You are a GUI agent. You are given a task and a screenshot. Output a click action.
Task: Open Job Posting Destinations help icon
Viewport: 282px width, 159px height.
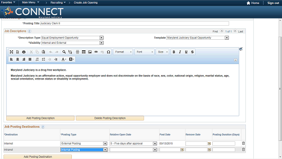pos(43,127)
